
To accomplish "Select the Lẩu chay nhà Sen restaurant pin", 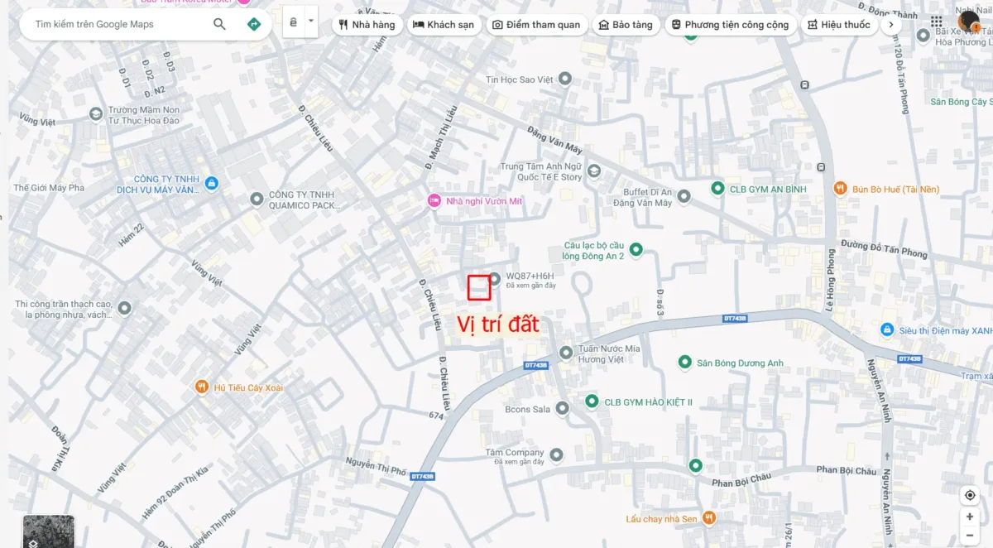I will click(x=708, y=518).
